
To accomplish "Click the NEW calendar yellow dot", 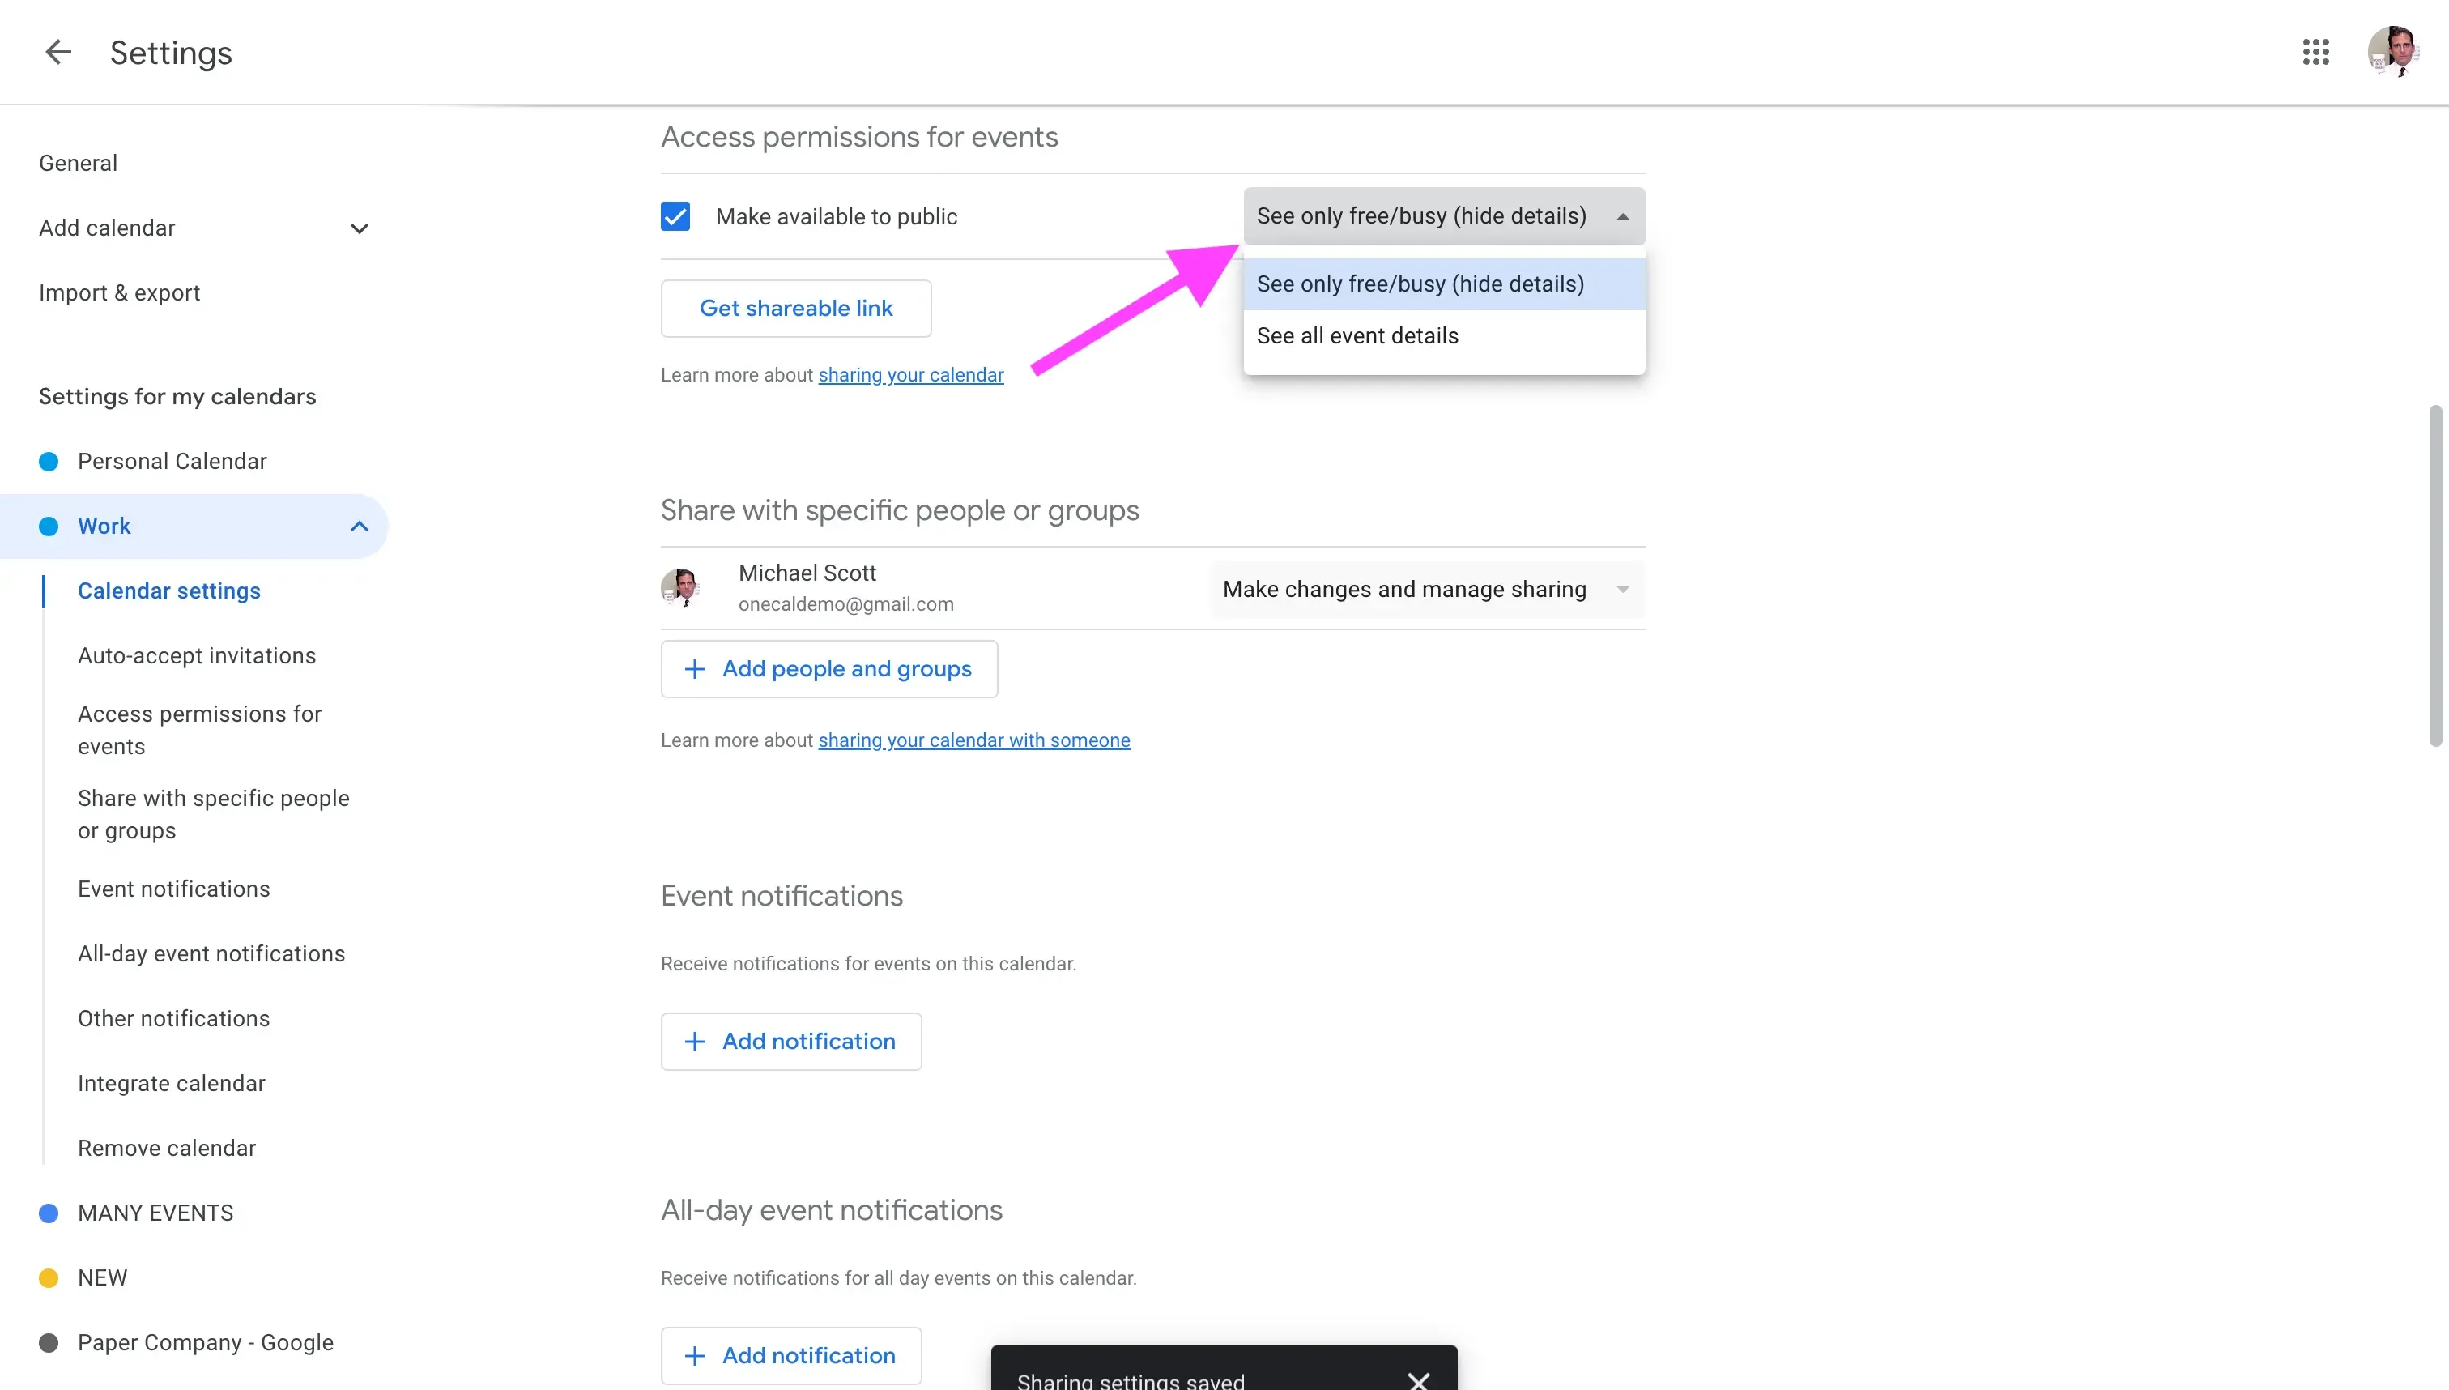I will click(49, 1277).
